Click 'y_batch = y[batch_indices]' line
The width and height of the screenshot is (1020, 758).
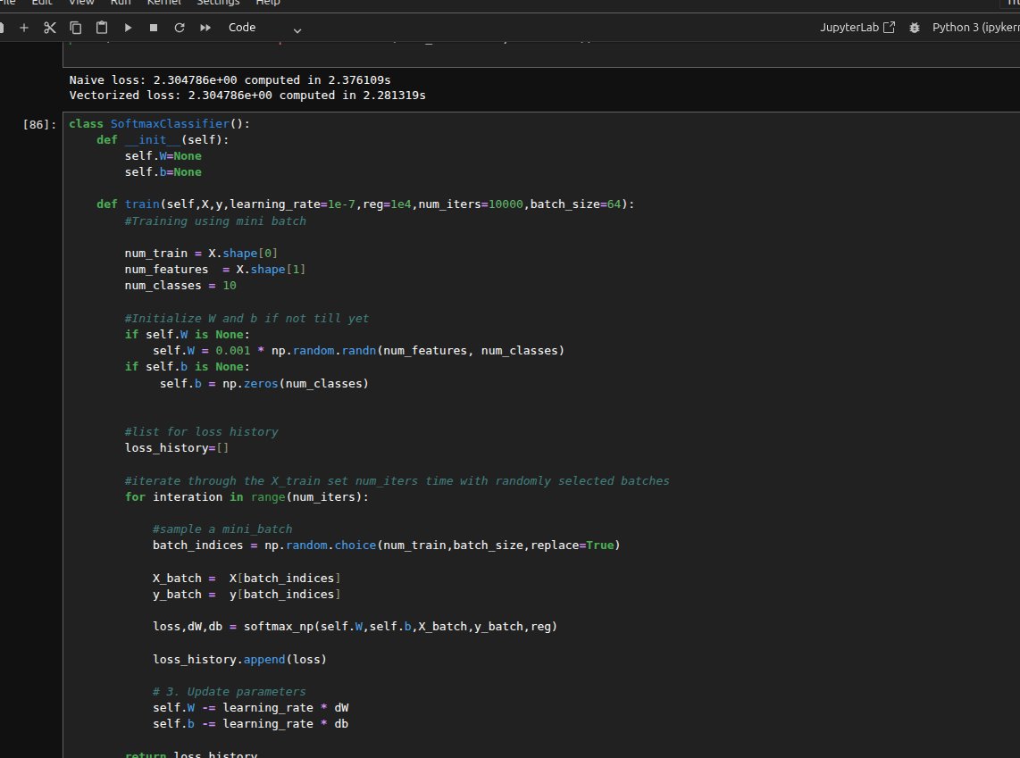[x=247, y=595]
